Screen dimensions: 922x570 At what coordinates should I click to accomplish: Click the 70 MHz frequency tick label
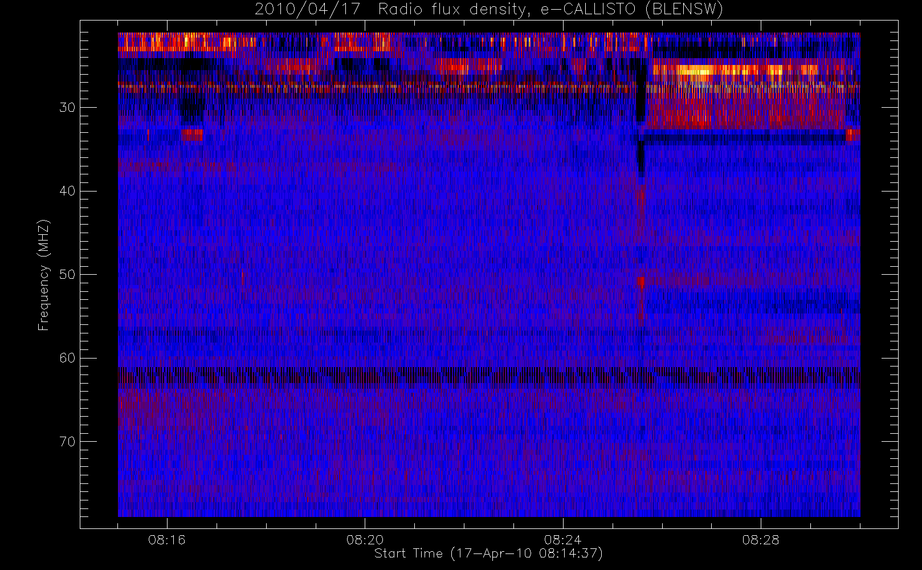67,442
